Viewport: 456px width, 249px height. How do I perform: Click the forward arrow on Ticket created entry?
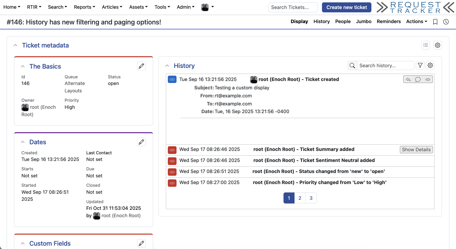click(428, 79)
